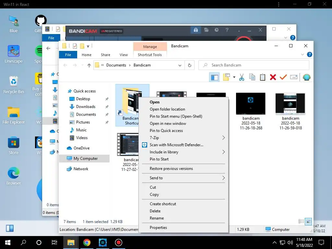Click the globe shell toolbar icon

click(306, 77)
